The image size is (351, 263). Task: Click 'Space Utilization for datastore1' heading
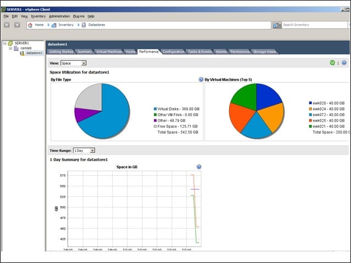click(x=80, y=72)
